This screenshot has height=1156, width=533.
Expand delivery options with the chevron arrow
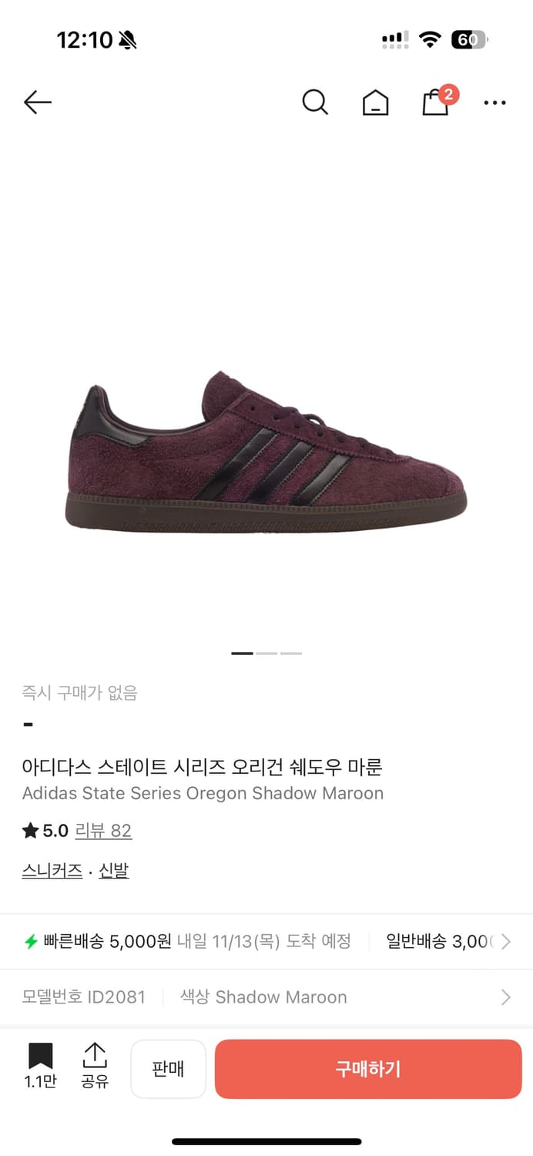tap(506, 941)
